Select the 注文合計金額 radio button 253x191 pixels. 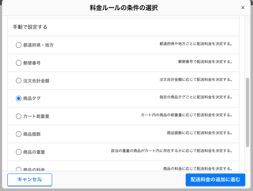pyautogui.click(x=19, y=81)
